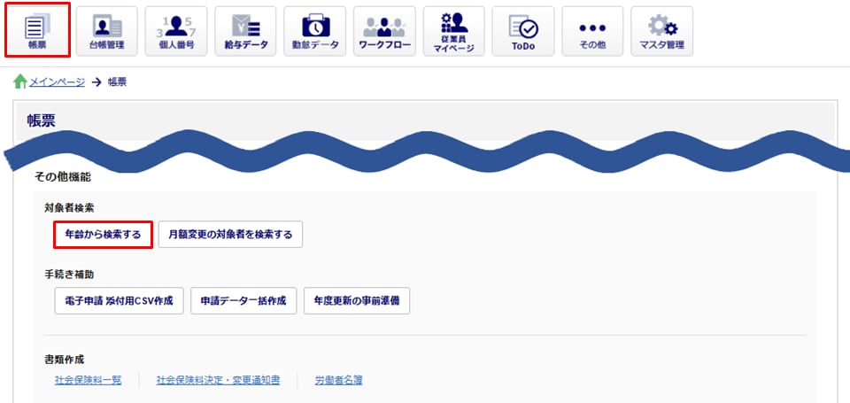This screenshot has height=403, width=850.
Task: Open 台帳管理 from the top toolbar
Action: [107, 31]
